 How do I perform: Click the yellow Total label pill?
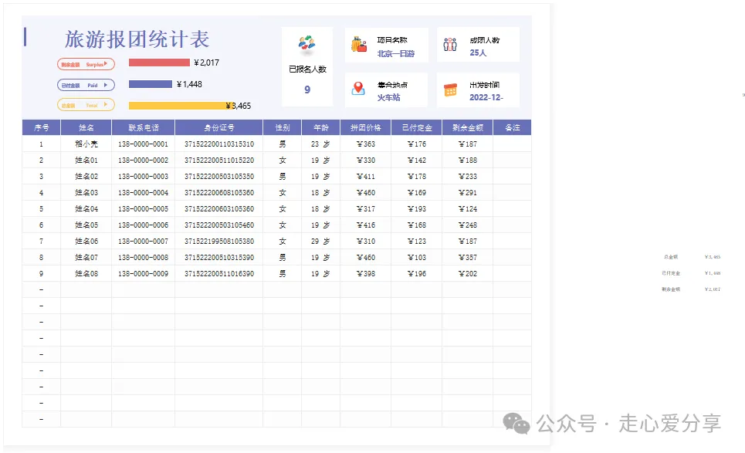86,105
